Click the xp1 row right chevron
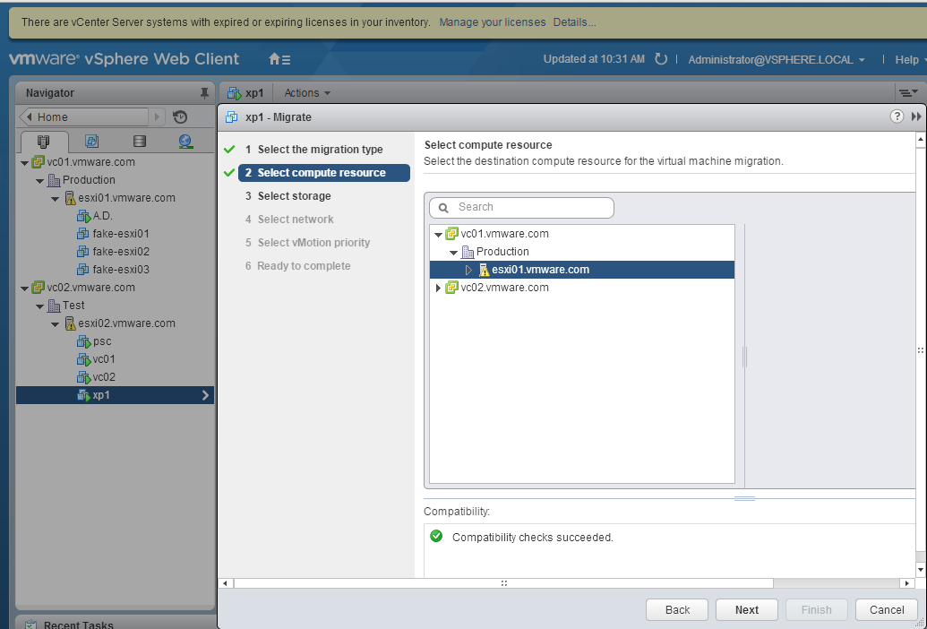This screenshot has width=927, height=629. [205, 395]
